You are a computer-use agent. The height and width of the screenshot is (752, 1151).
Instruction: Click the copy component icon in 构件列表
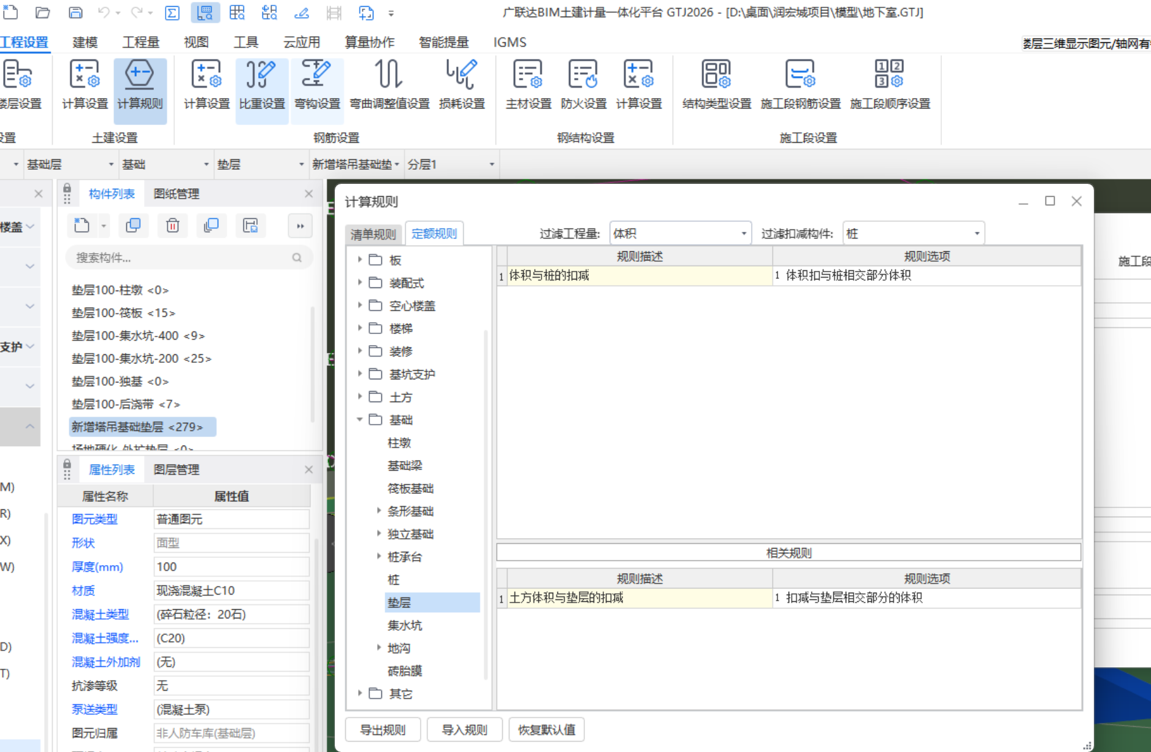[x=133, y=226]
